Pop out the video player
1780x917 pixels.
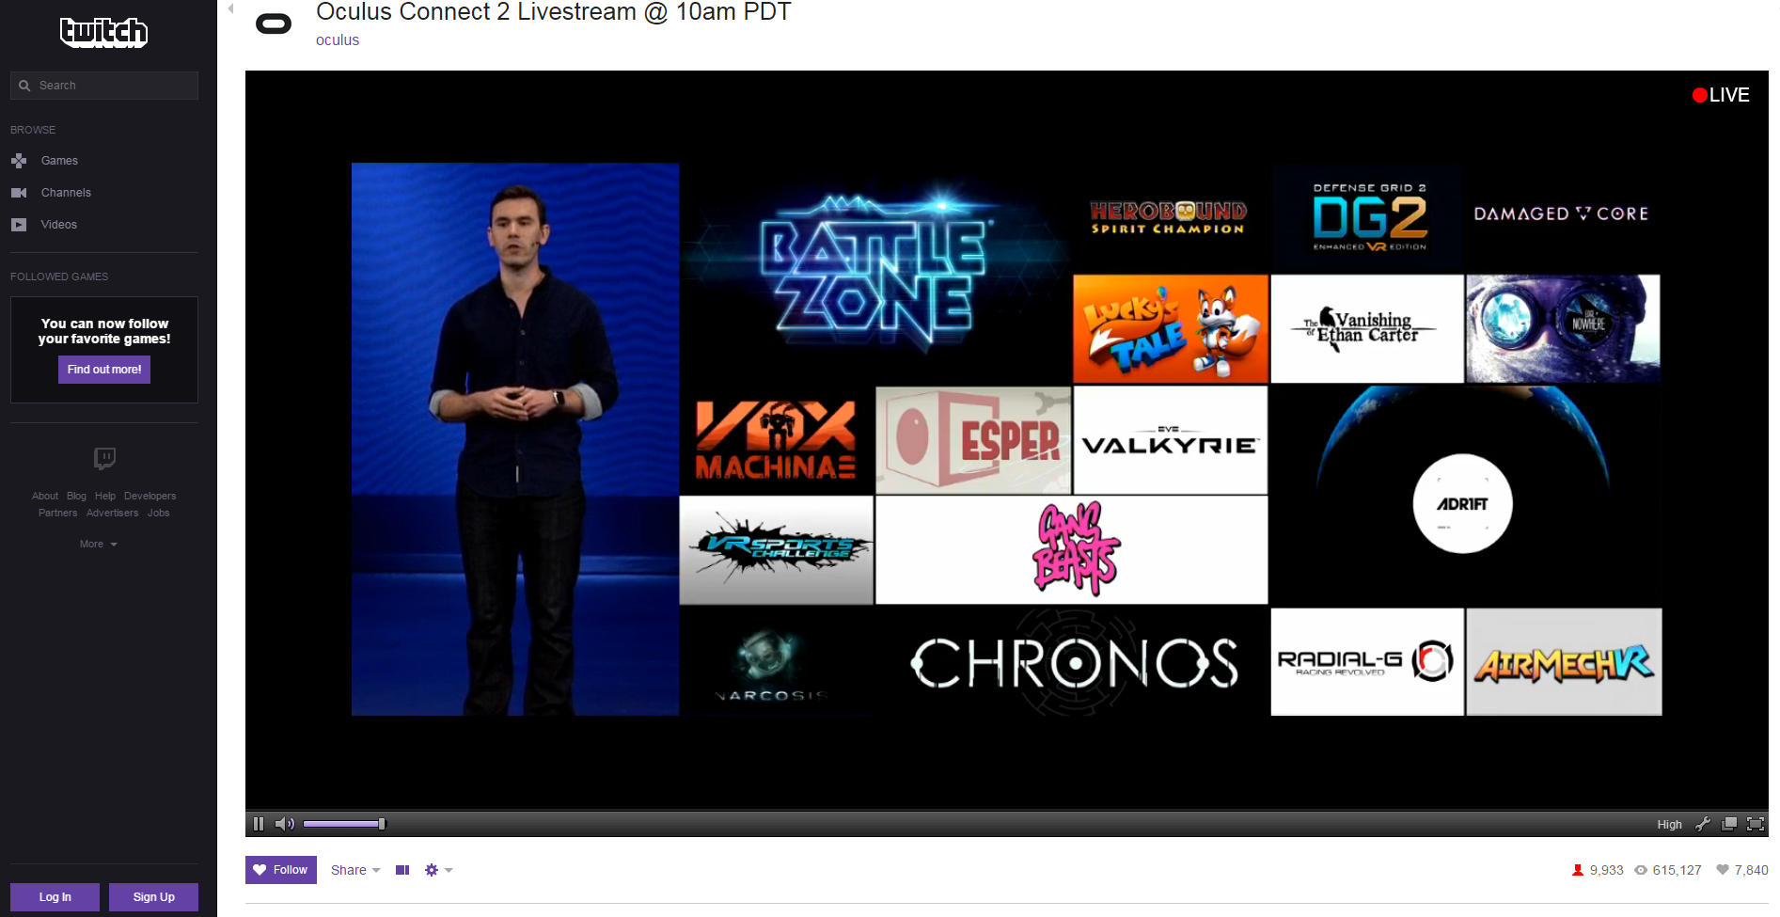tap(1728, 824)
